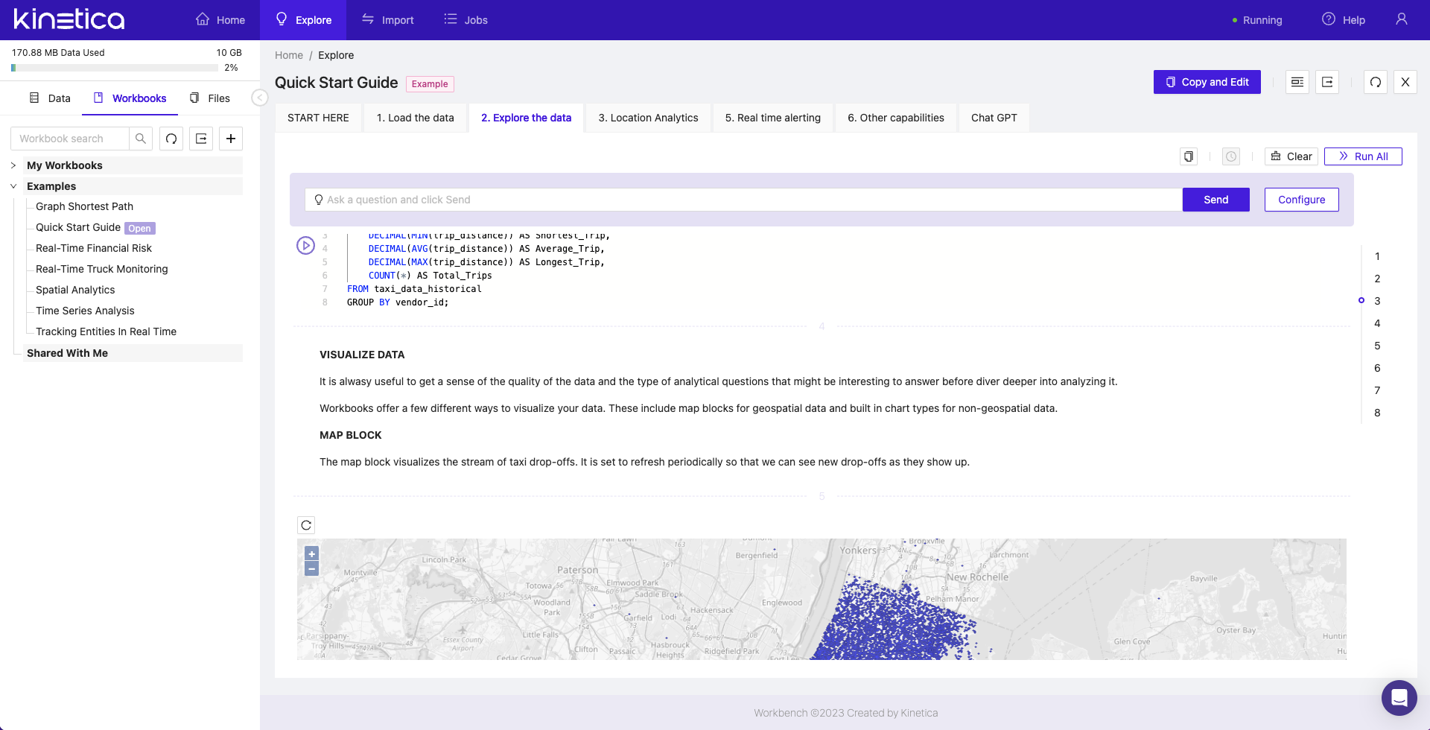This screenshot has width=1430, height=730.
Task: Jump to block 6 in navigator
Action: coord(1377,368)
